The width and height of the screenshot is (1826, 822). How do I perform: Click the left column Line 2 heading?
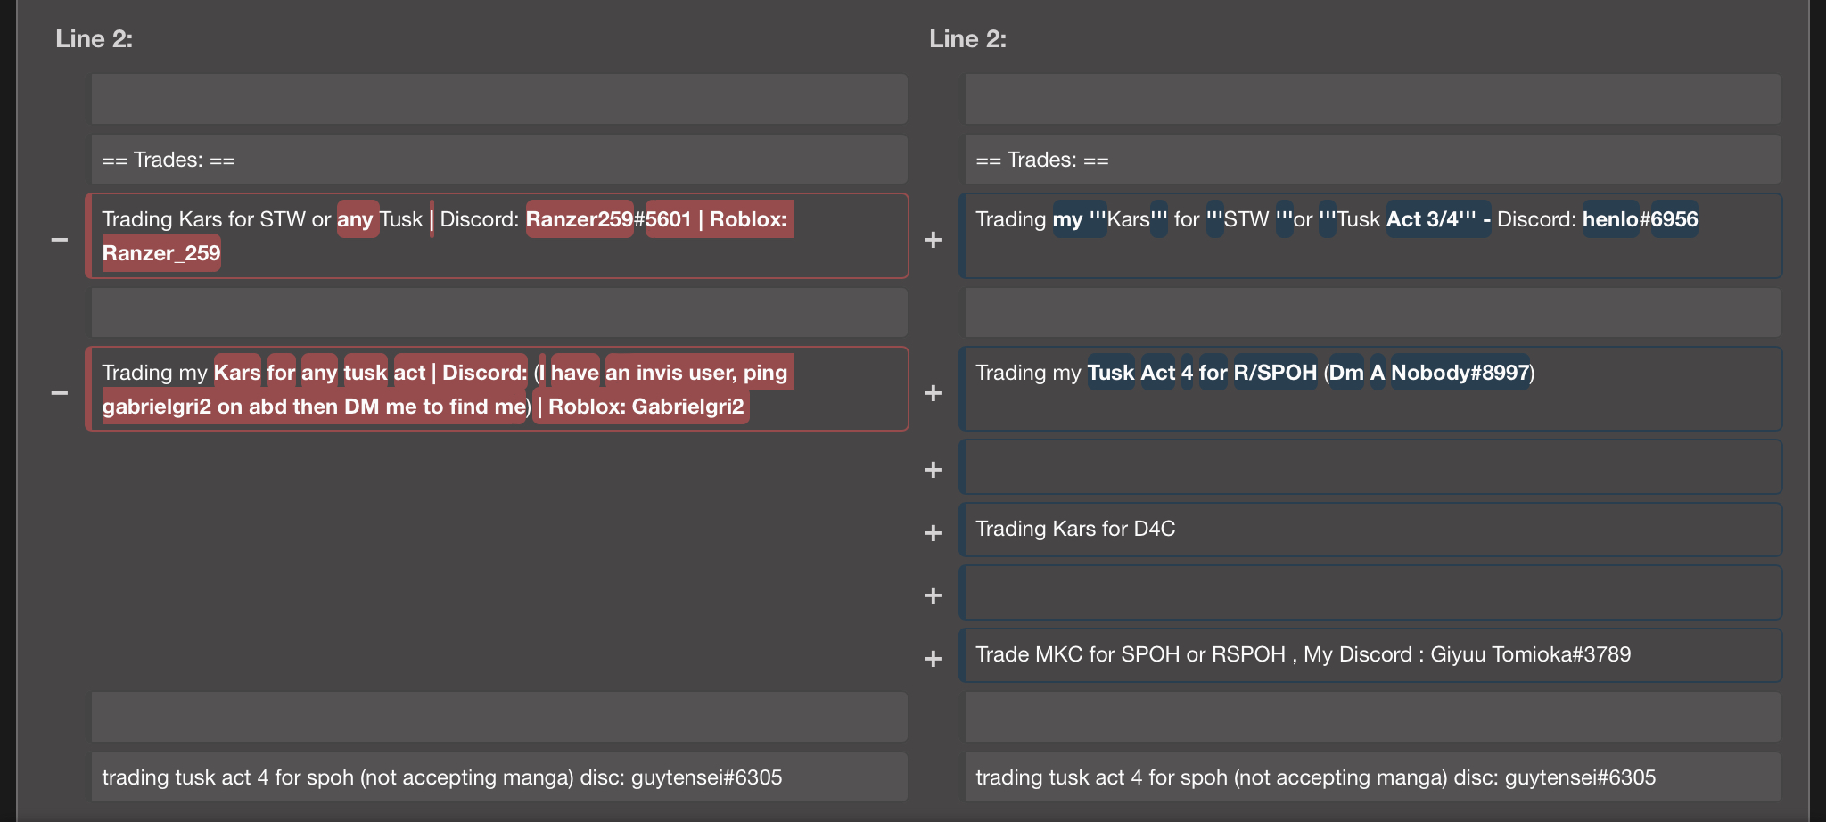coord(95,39)
